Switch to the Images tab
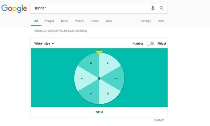 49,21
